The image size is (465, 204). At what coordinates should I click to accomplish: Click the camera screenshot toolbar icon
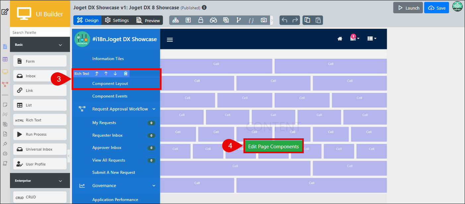(x=264, y=20)
